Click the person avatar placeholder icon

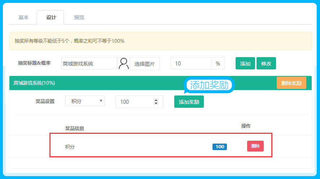124,63
